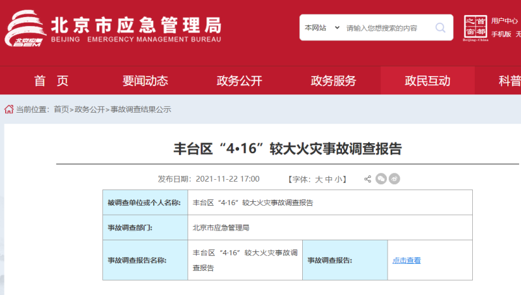This screenshot has height=295, width=521.
Task: Set font size to 小 (small)
Action: click(339, 179)
